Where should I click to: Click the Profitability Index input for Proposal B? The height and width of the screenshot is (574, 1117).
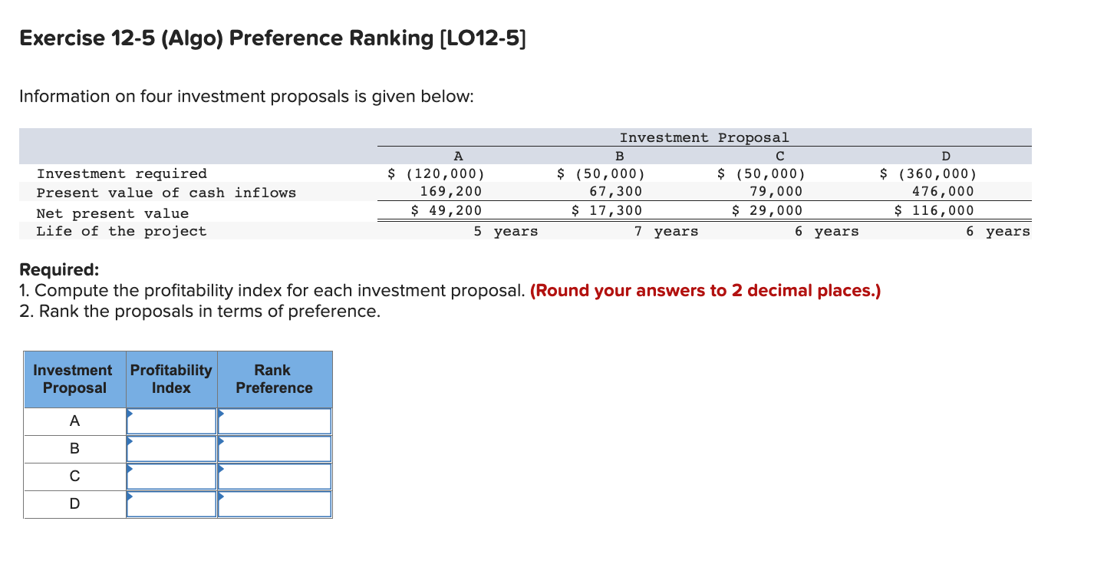170,448
